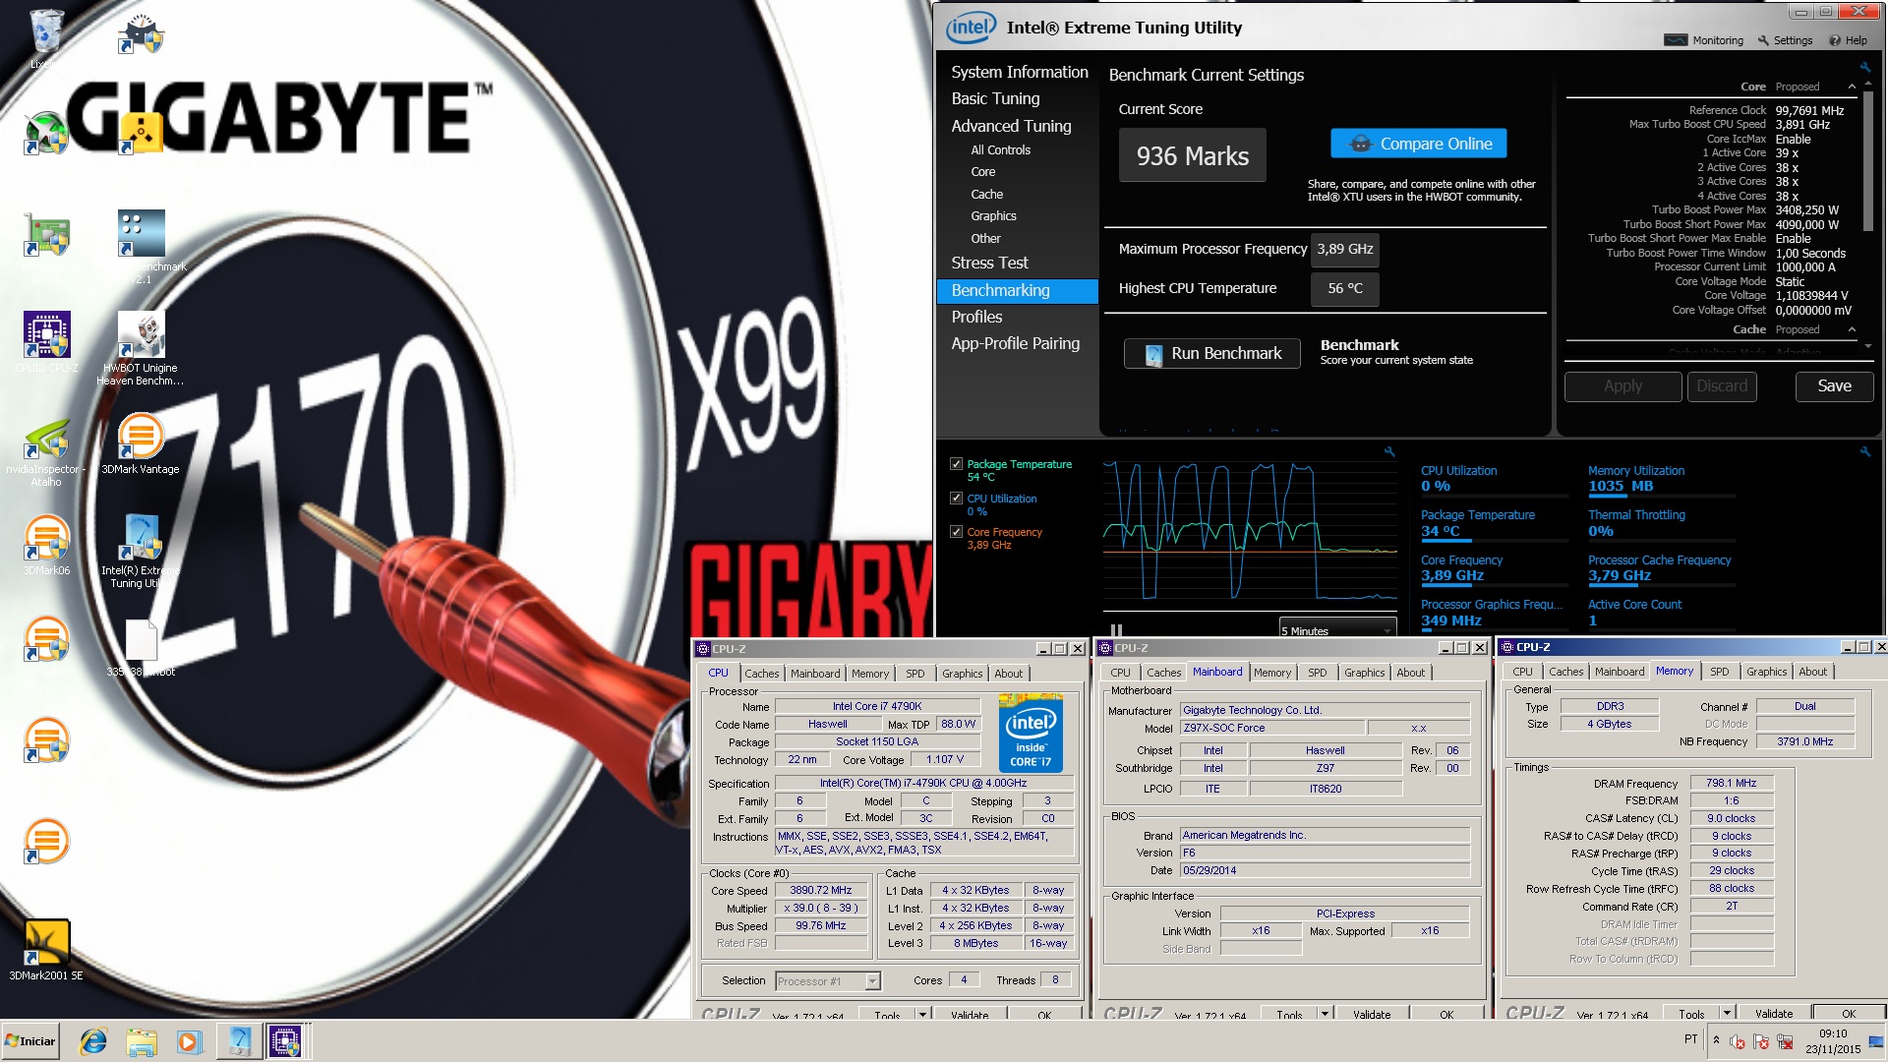Click the Memory Utilization usage bar

point(1661,495)
